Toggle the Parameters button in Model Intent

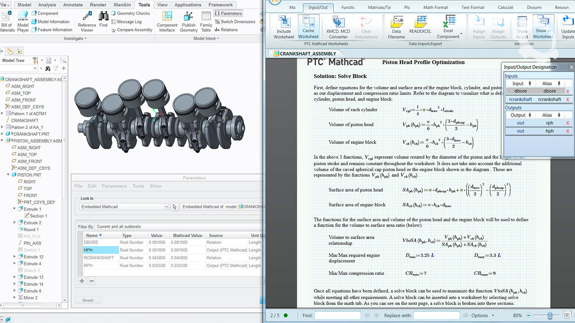point(229,13)
